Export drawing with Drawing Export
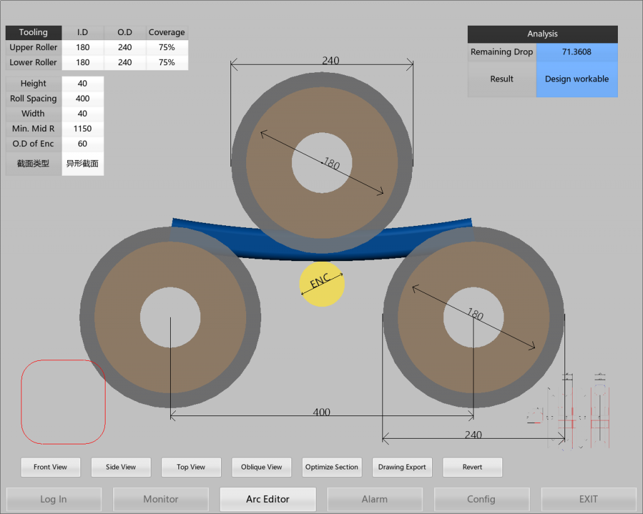The width and height of the screenshot is (643, 514). pos(402,467)
